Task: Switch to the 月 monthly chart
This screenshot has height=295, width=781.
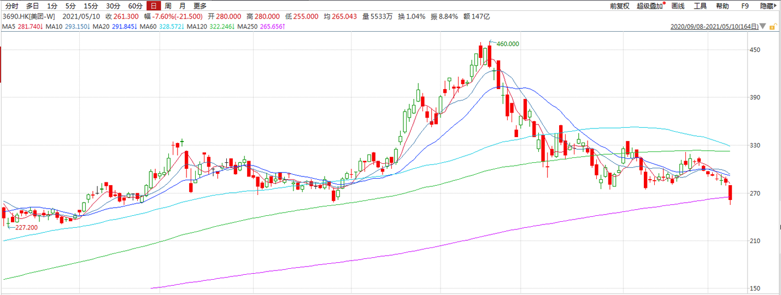Action: click(x=183, y=6)
